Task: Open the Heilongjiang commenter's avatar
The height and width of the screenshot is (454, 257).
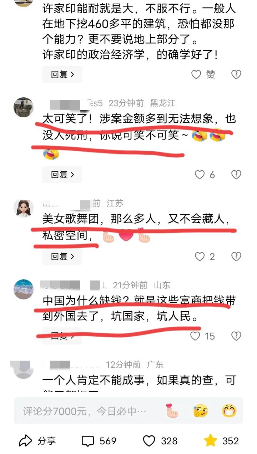Action: pyautogui.click(x=24, y=107)
